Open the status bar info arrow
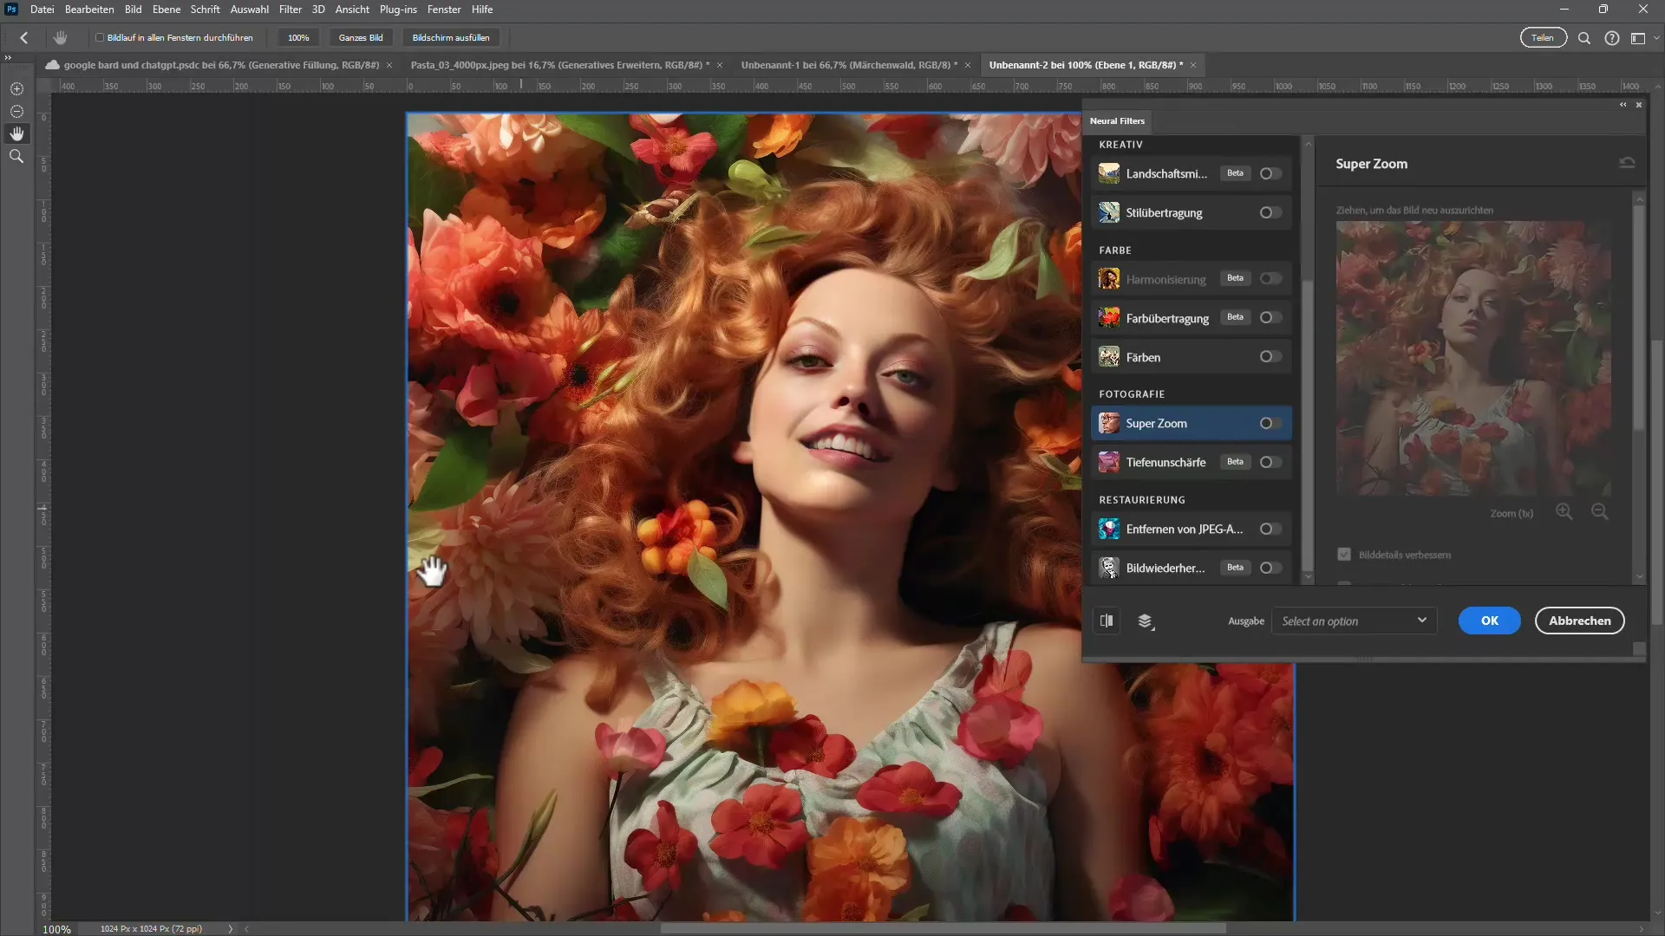Viewport: 1665px width, 936px height. click(x=230, y=929)
